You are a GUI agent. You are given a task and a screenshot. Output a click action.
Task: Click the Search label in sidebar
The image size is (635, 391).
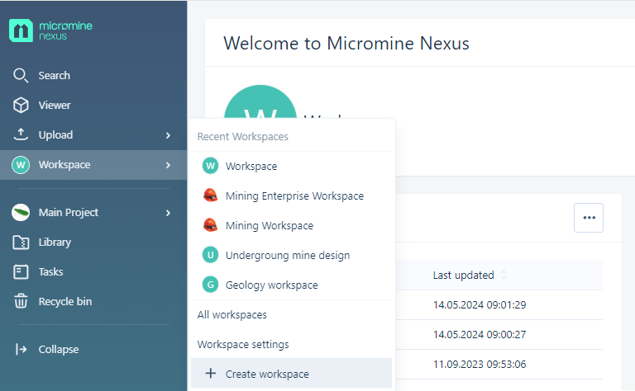[x=55, y=76]
